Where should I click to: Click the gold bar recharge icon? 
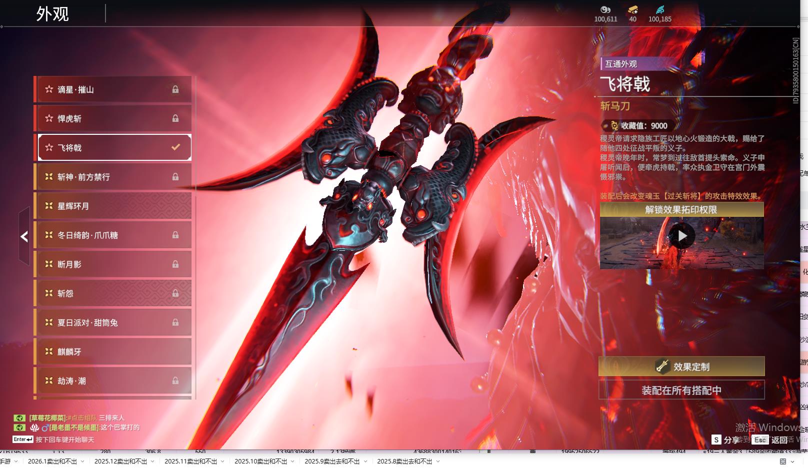[x=632, y=9]
